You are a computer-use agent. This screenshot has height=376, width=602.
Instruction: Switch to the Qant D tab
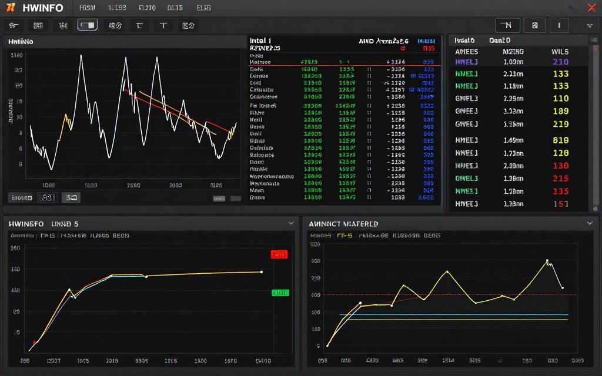tap(500, 41)
